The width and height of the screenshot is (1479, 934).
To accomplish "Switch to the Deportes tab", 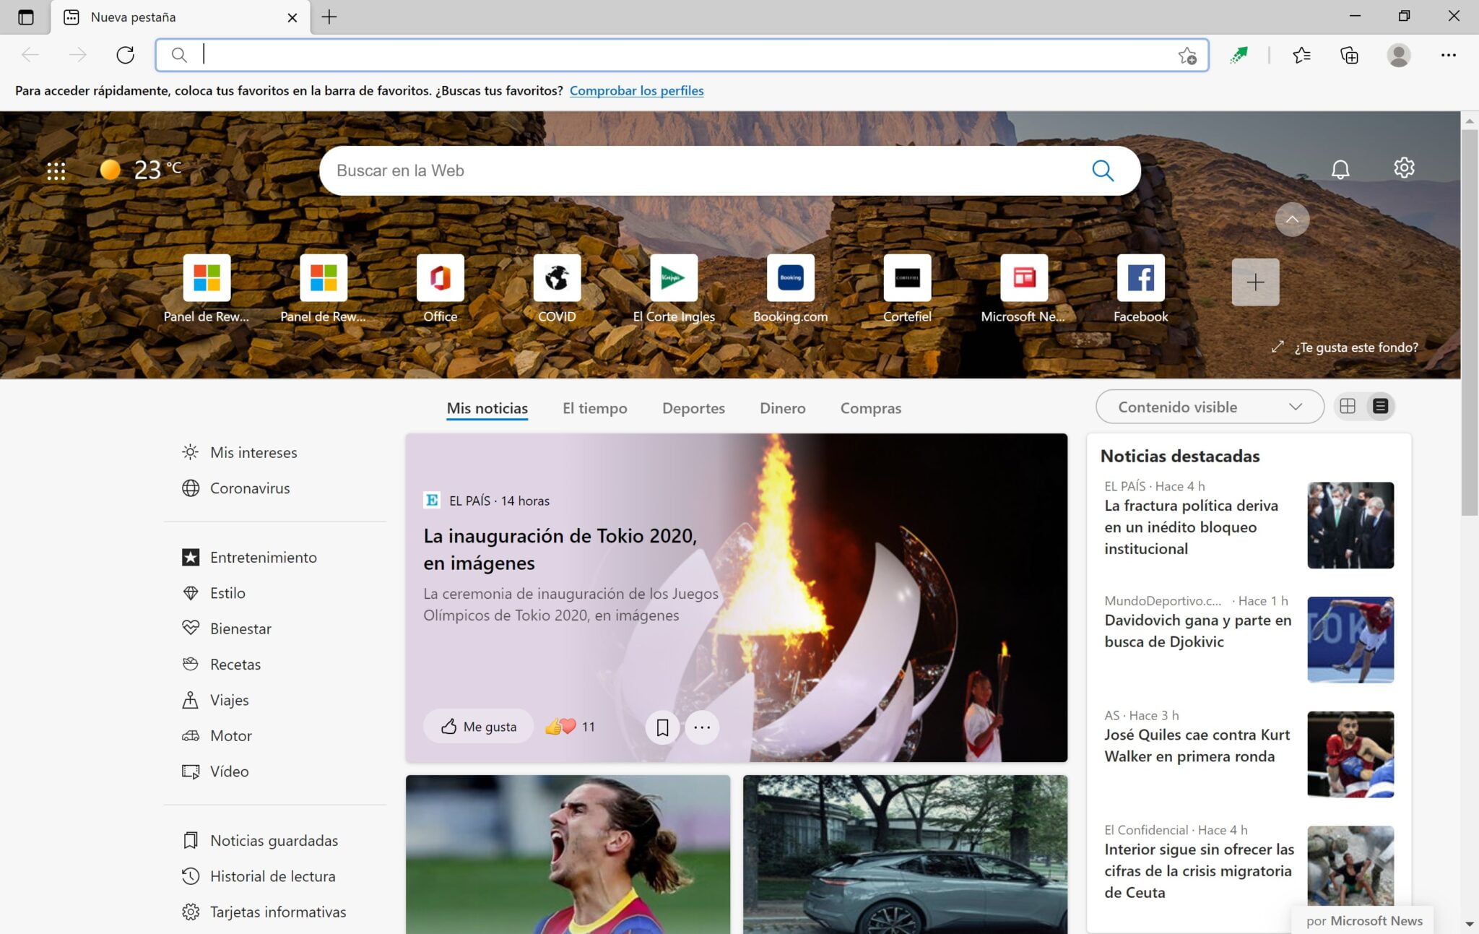I will click(693, 408).
